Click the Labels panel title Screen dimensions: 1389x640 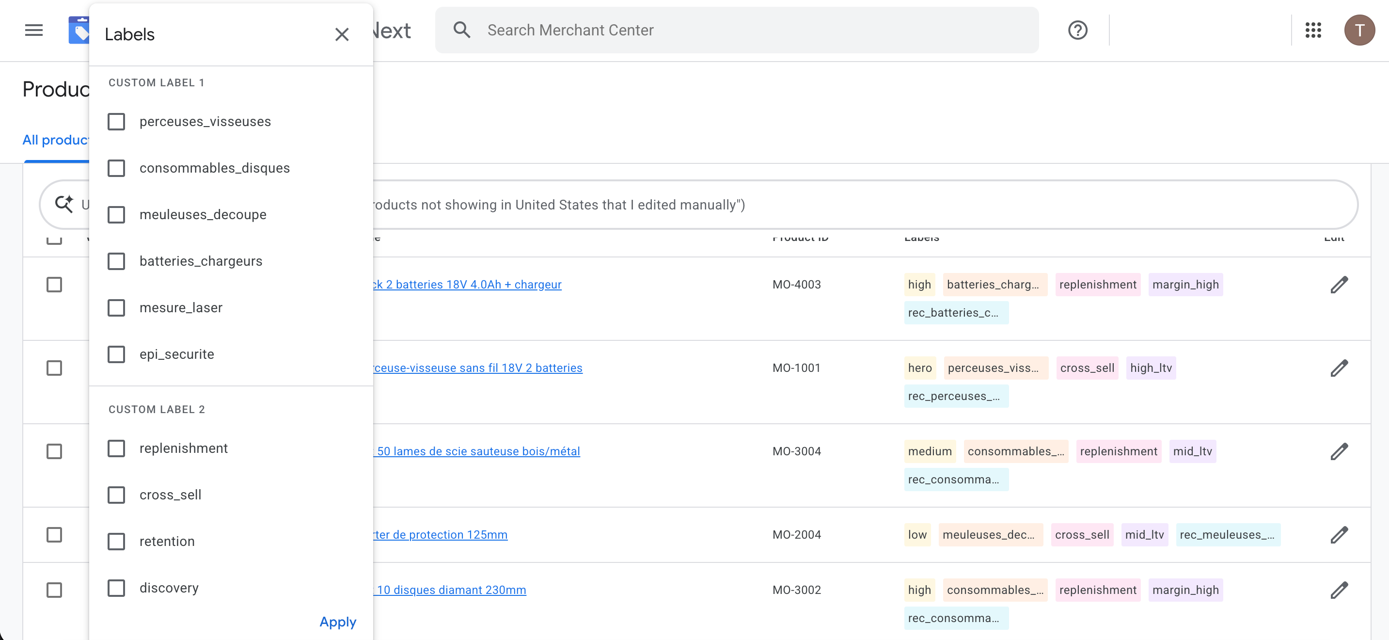tap(129, 34)
